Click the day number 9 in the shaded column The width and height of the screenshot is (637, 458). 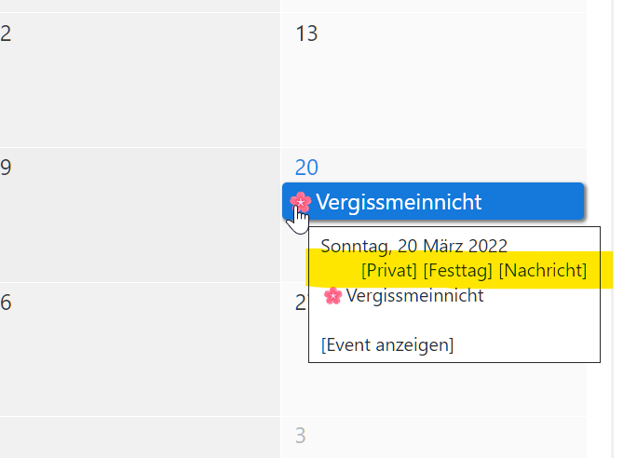6,168
